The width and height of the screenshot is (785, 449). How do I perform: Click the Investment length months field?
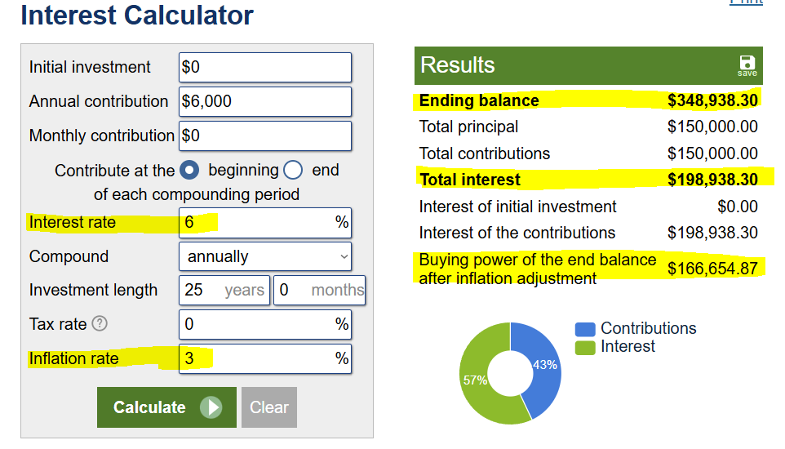319,290
